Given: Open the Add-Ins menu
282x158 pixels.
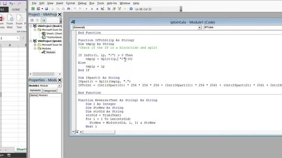Looking at the screenshot, I should pyautogui.click(x=111, y=3).
